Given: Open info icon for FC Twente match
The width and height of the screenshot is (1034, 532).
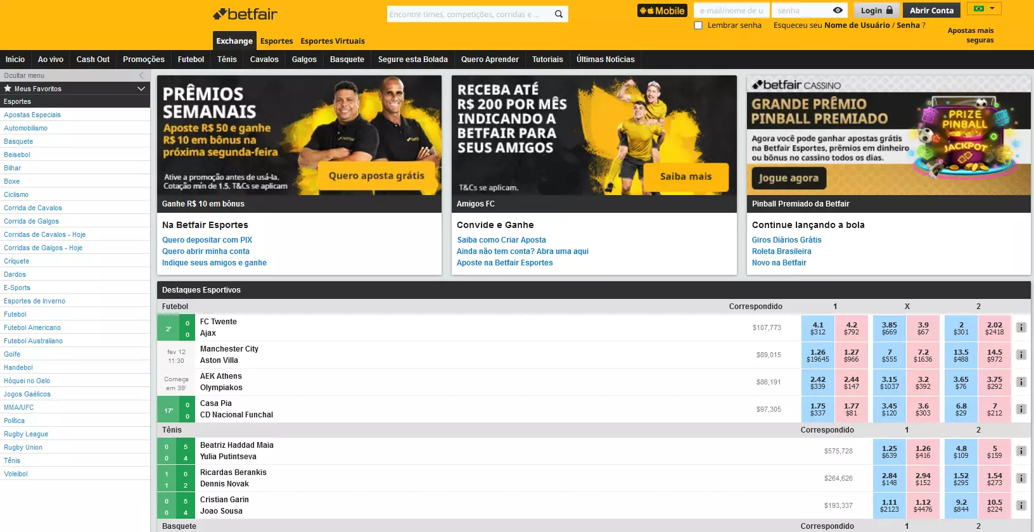Looking at the screenshot, I should tap(1021, 327).
